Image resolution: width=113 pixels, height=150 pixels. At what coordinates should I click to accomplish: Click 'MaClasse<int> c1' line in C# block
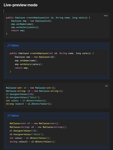point(31,88)
